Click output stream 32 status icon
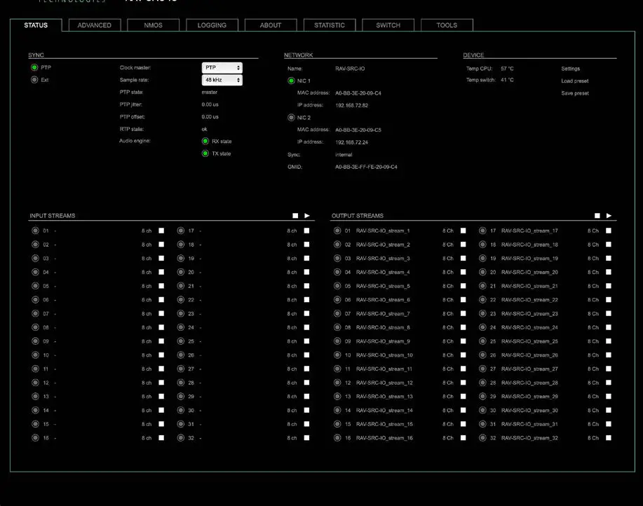 [x=482, y=438]
